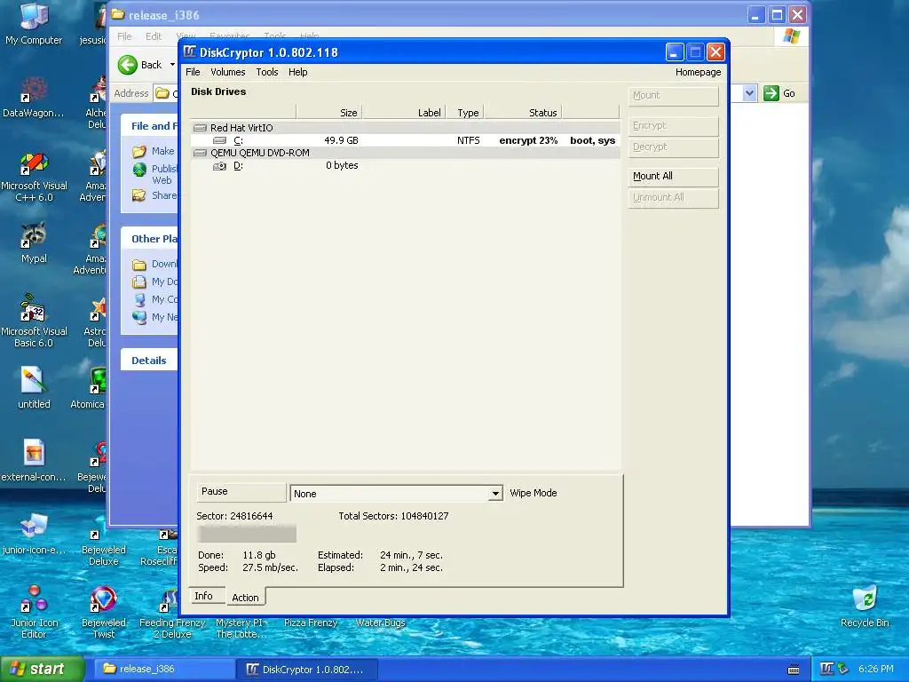909x682 pixels.
Task: Click the Status column header
Action: [522, 113]
